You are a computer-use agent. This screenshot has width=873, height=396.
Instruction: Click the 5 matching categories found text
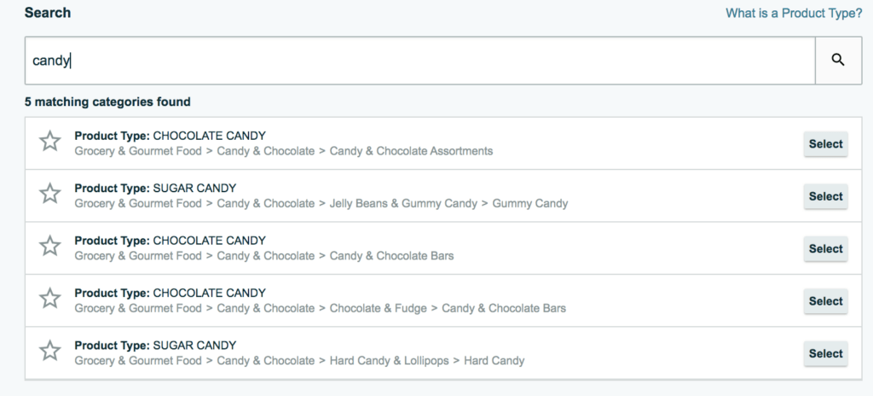point(107,102)
